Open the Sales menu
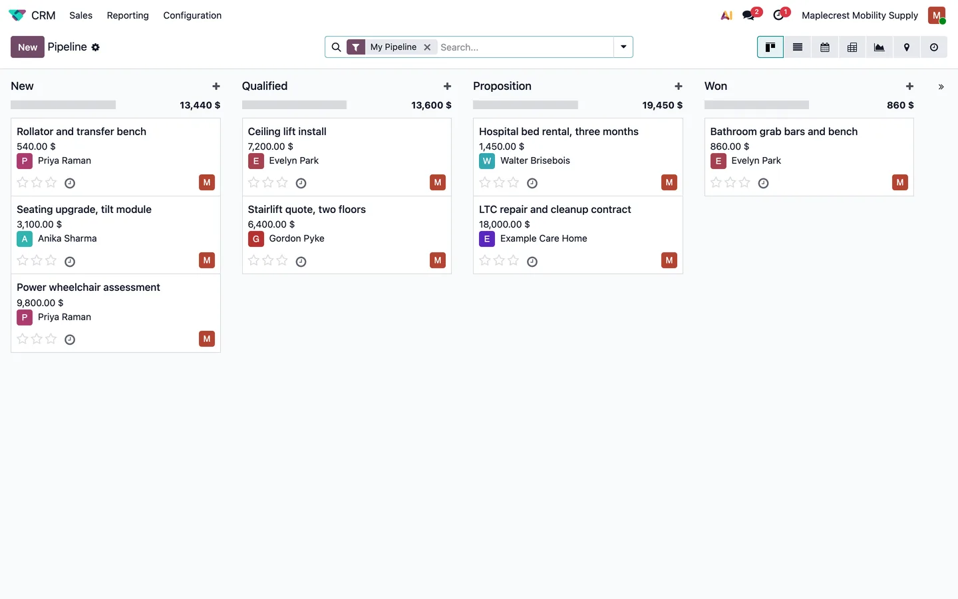 tap(80, 15)
